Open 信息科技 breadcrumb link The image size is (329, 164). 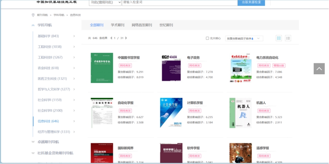click(75, 15)
